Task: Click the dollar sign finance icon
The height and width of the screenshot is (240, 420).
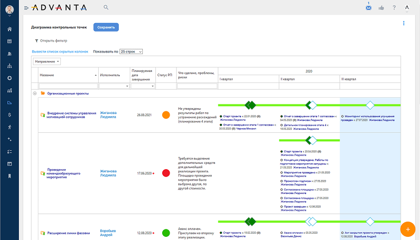Action: click(x=9, y=114)
